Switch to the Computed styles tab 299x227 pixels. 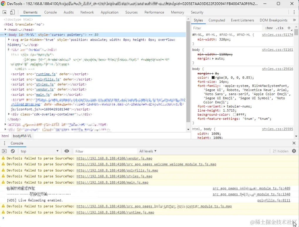(217, 20)
